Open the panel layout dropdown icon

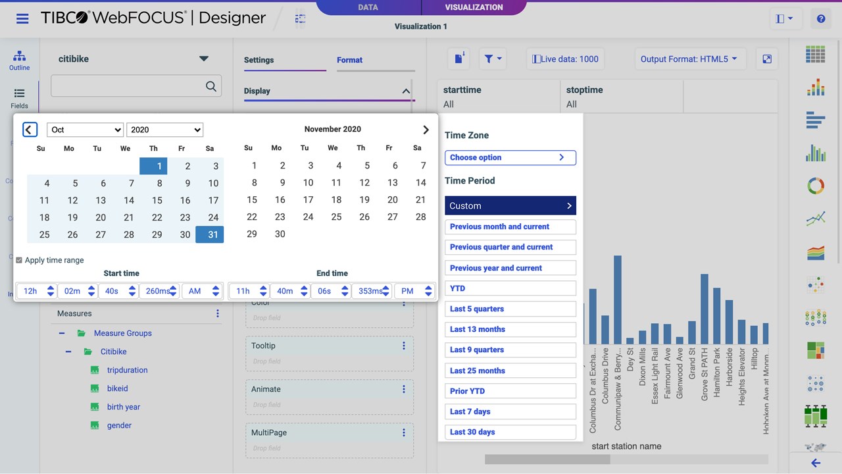coord(785,19)
